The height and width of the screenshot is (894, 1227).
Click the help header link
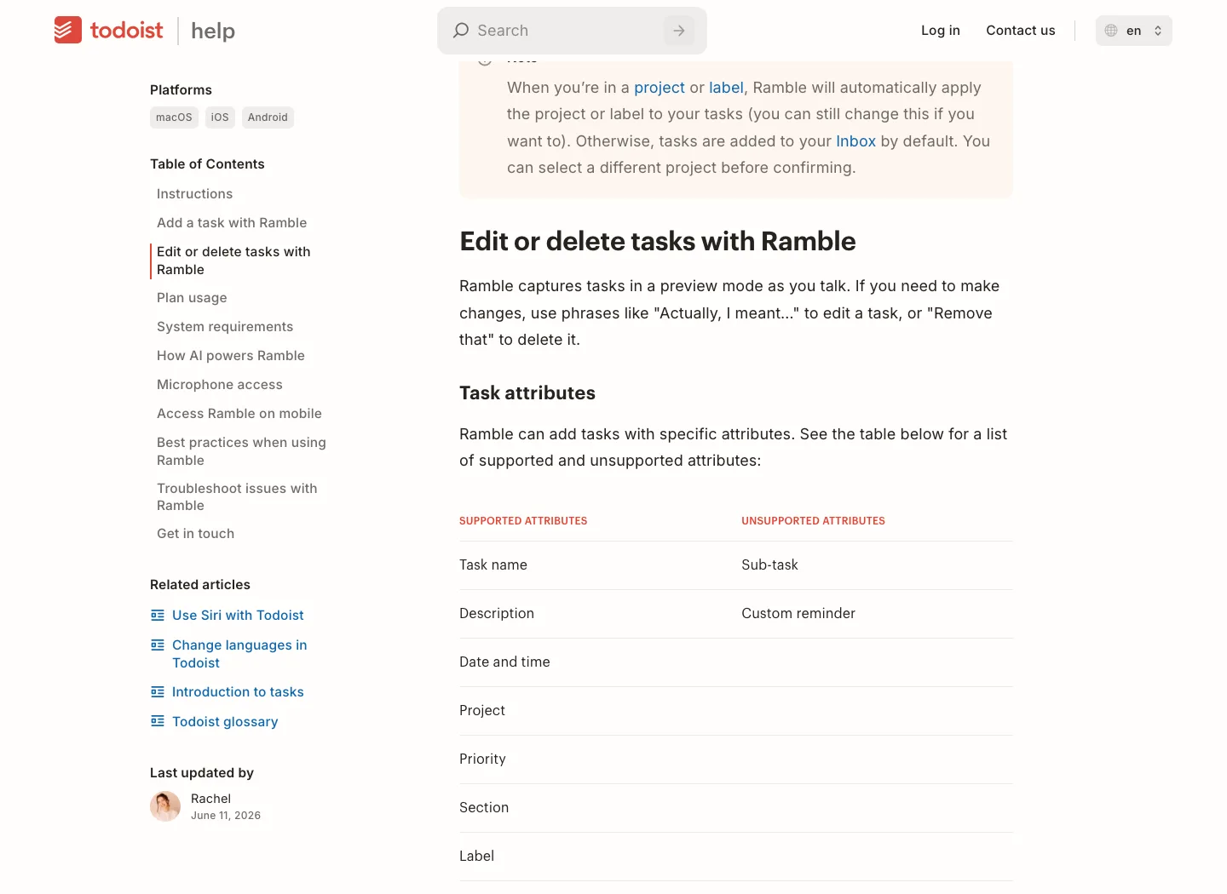coord(213,31)
